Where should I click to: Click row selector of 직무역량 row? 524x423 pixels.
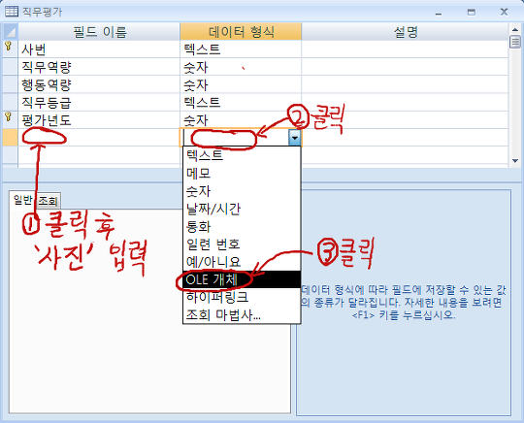pyautogui.click(x=11, y=67)
